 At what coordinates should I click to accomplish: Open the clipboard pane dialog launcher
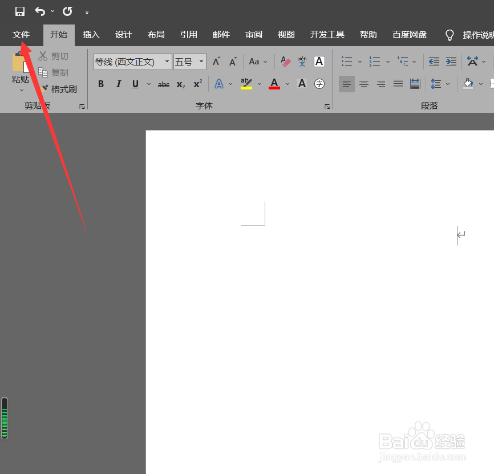[82, 107]
